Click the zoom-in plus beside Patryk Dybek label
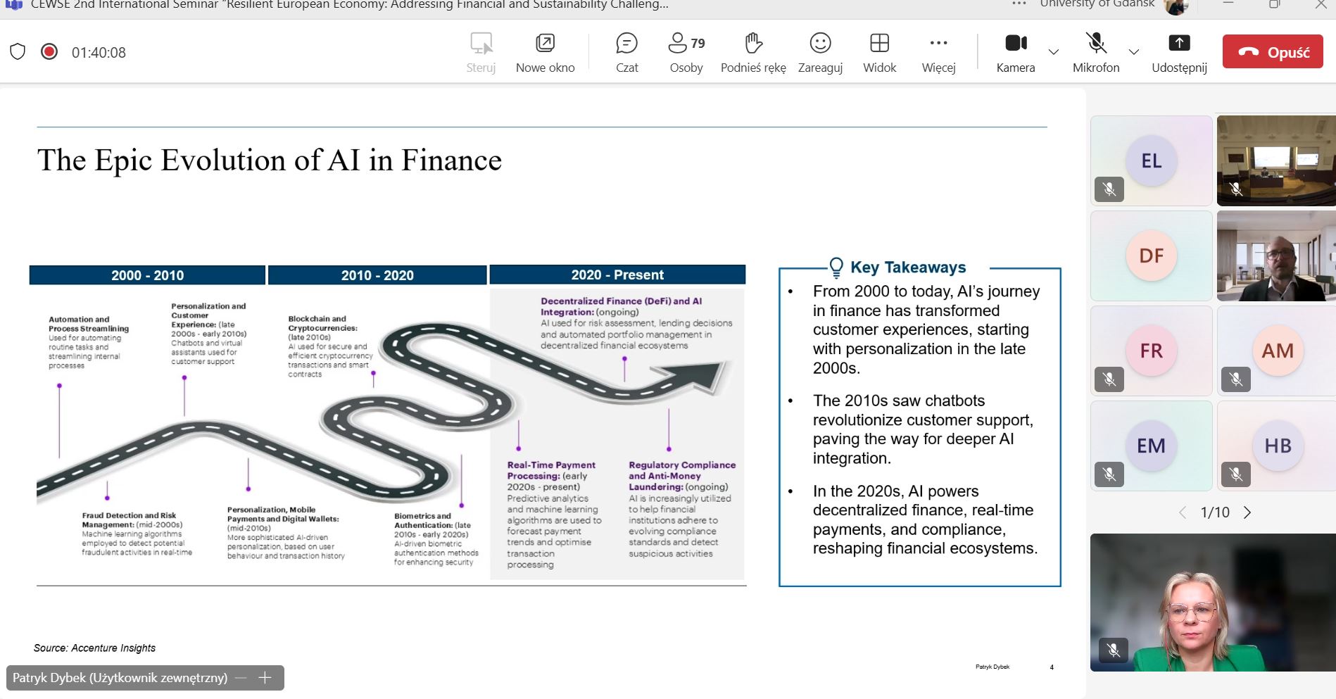1336x699 pixels. 265,678
